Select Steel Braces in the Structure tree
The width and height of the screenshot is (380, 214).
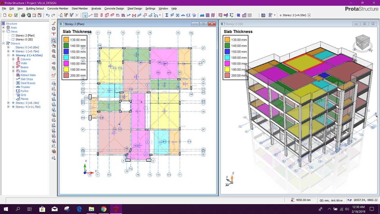click(27, 83)
